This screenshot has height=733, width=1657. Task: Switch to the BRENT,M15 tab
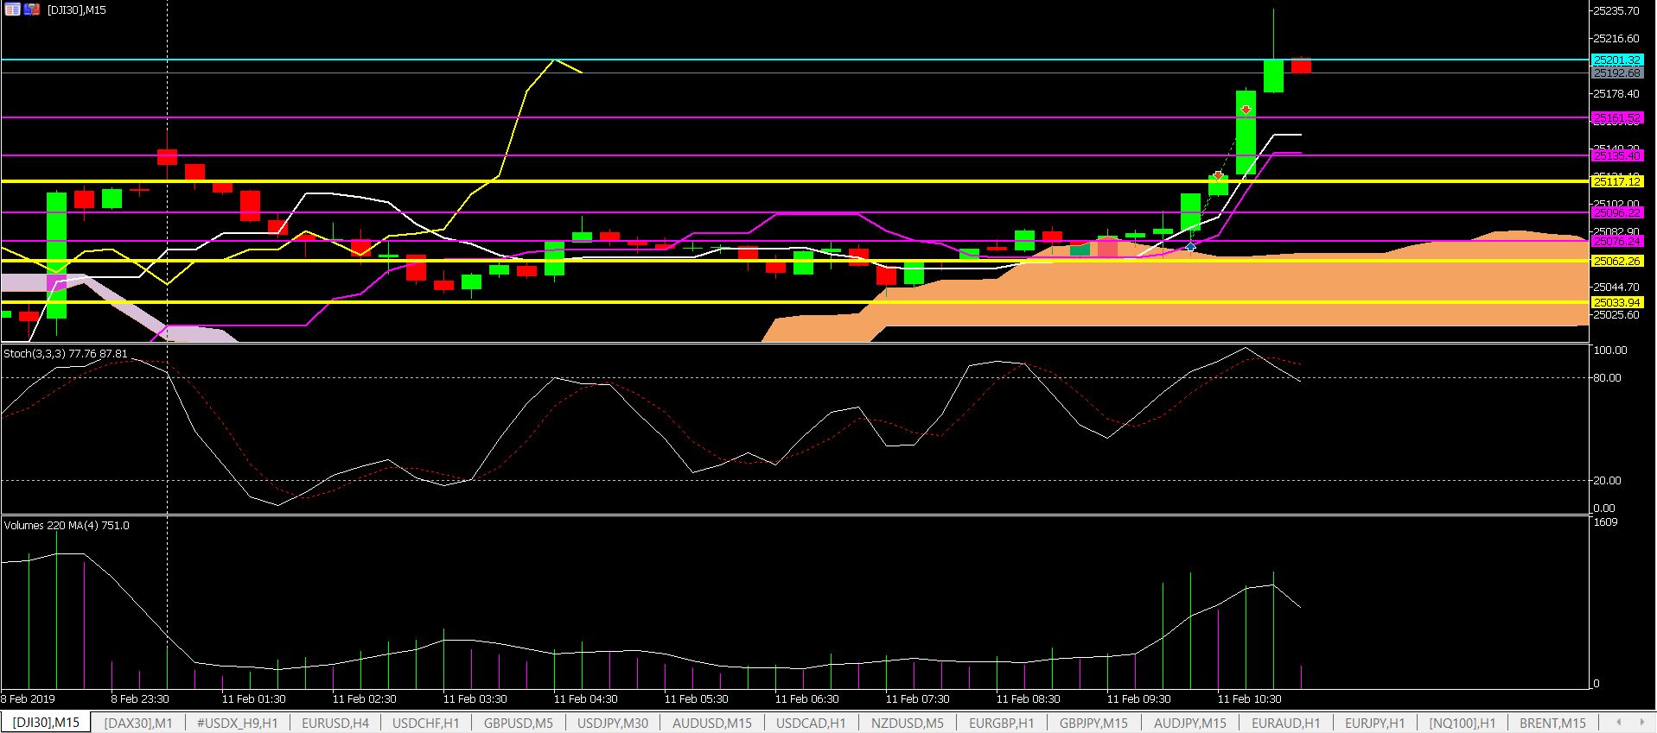pyautogui.click(x=1552, y=723)
